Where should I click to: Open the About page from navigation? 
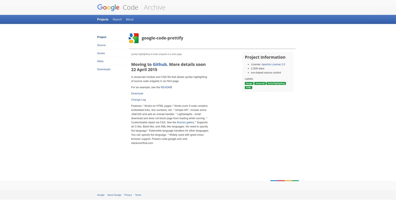[130, 19]
